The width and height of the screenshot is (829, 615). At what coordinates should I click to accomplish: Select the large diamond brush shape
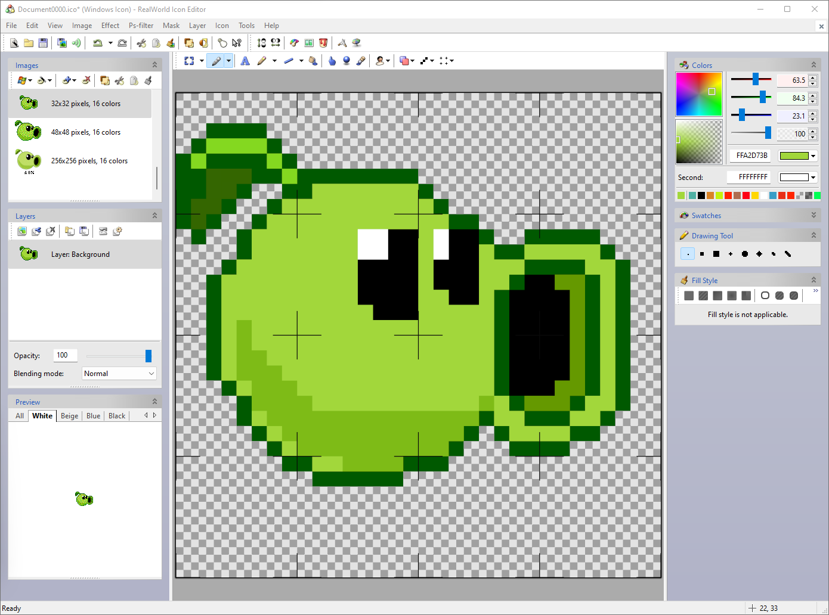759,254
